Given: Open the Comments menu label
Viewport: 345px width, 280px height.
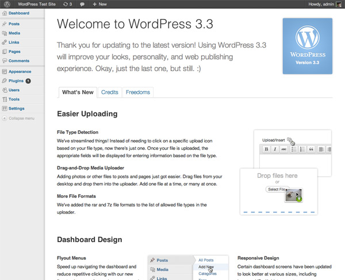Looking at the screenshot, I should point(19,61).
